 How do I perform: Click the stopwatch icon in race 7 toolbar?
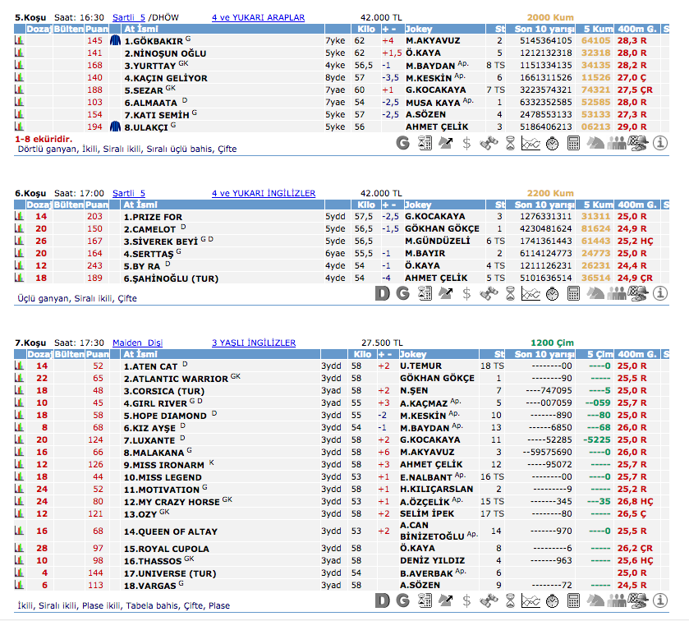click(x=552, y=600)
